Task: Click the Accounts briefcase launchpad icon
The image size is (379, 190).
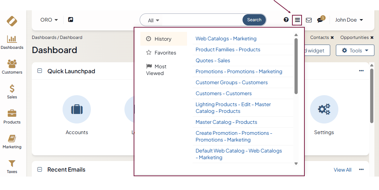Action: [x=77, y=109]
